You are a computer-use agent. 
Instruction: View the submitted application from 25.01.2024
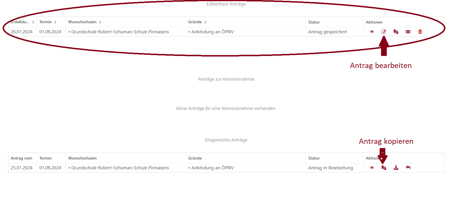pyautogui.click(x=372, y=168)
